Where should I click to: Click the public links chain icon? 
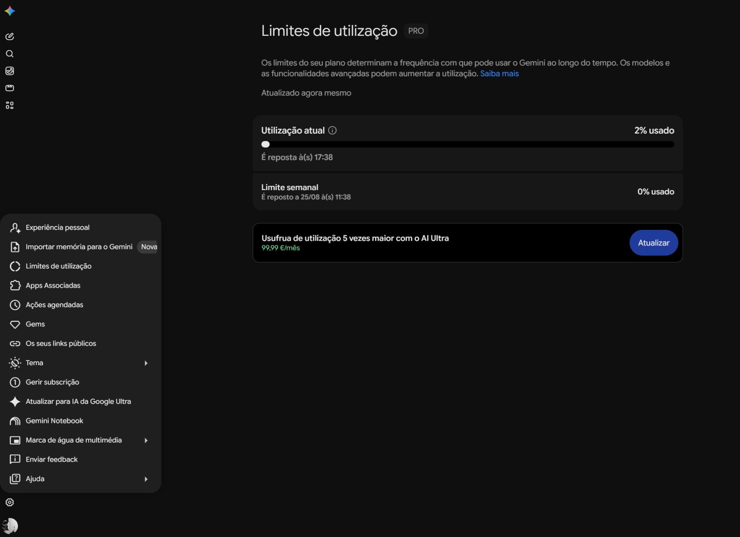pyautogui.click(x=15, y=344)
